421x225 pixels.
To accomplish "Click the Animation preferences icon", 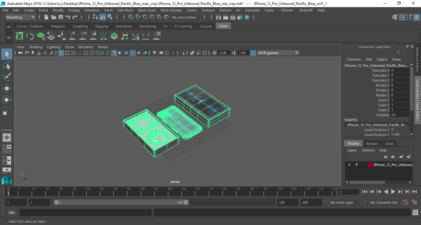I will coord(415,202).
